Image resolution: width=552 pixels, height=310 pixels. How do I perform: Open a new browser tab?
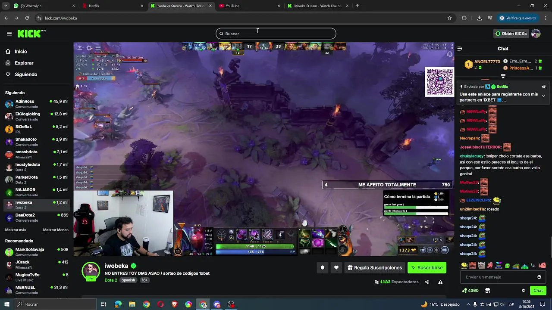coord(358,6)
